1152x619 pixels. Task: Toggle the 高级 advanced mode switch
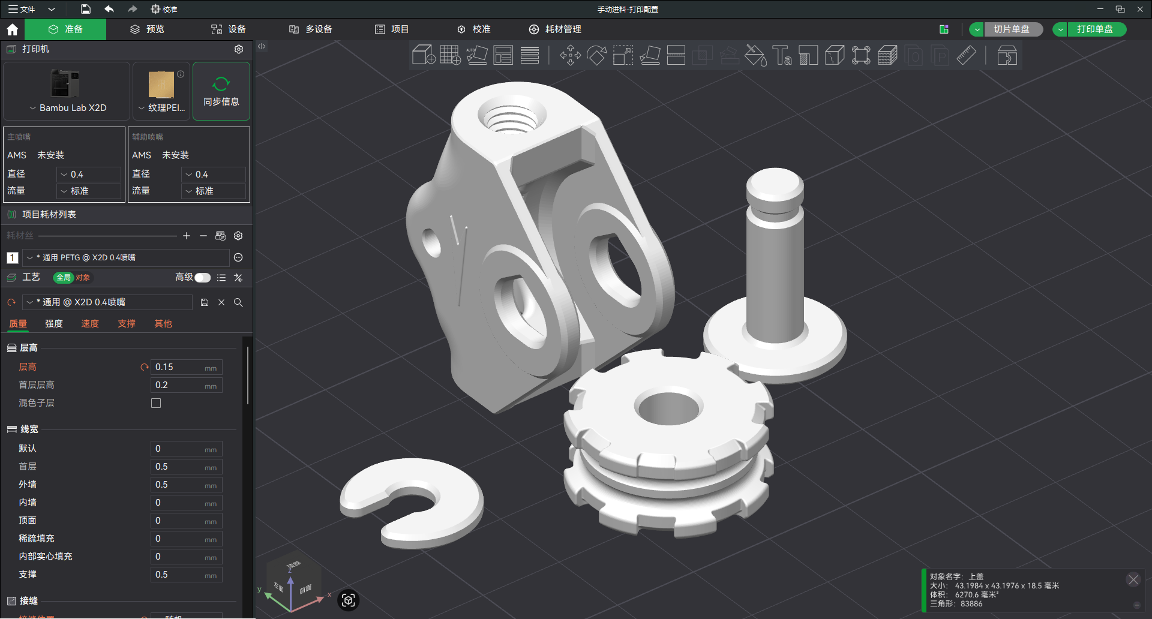point(203,278)
